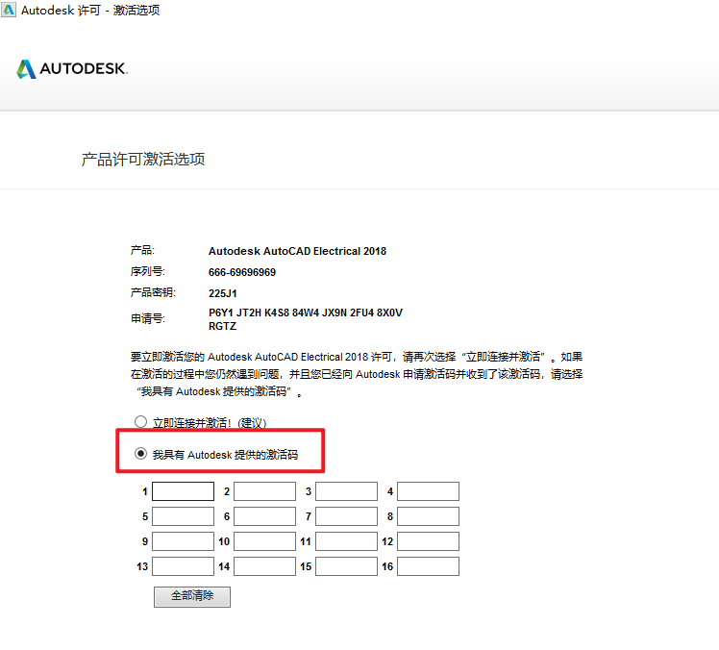Select activation code field 11
719x650 pixels.
(346, 541)
